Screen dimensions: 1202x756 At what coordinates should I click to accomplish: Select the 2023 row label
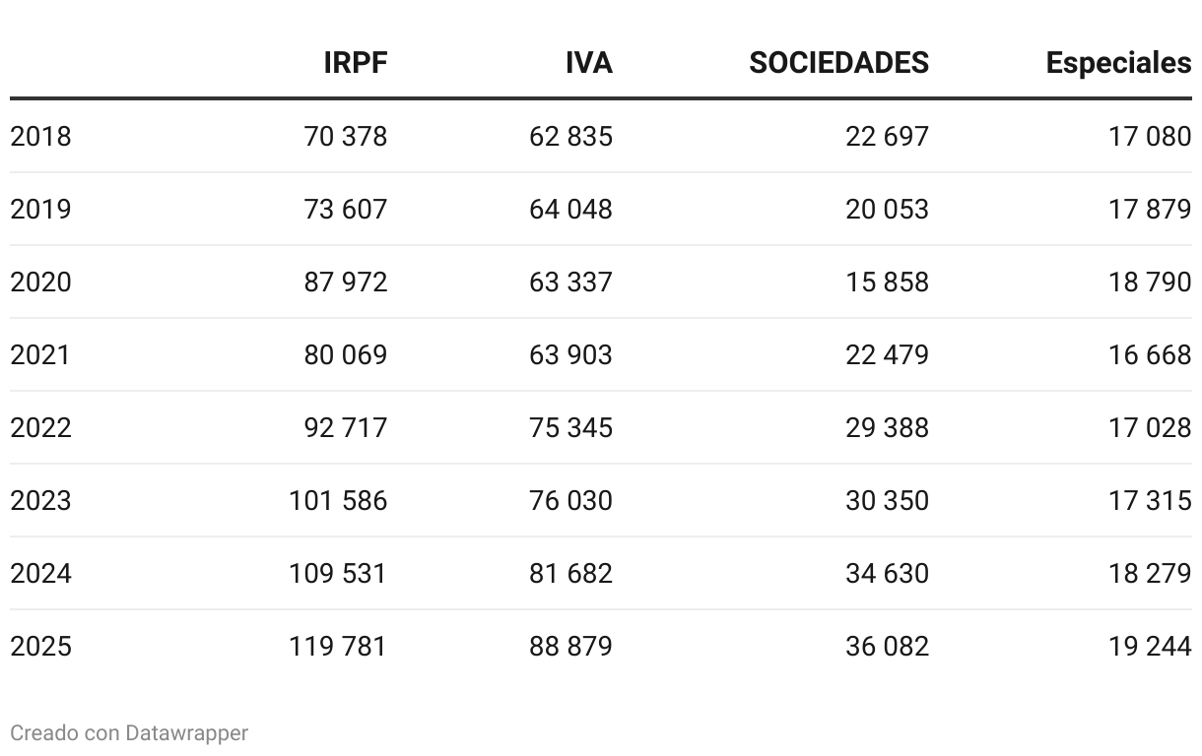40,500
